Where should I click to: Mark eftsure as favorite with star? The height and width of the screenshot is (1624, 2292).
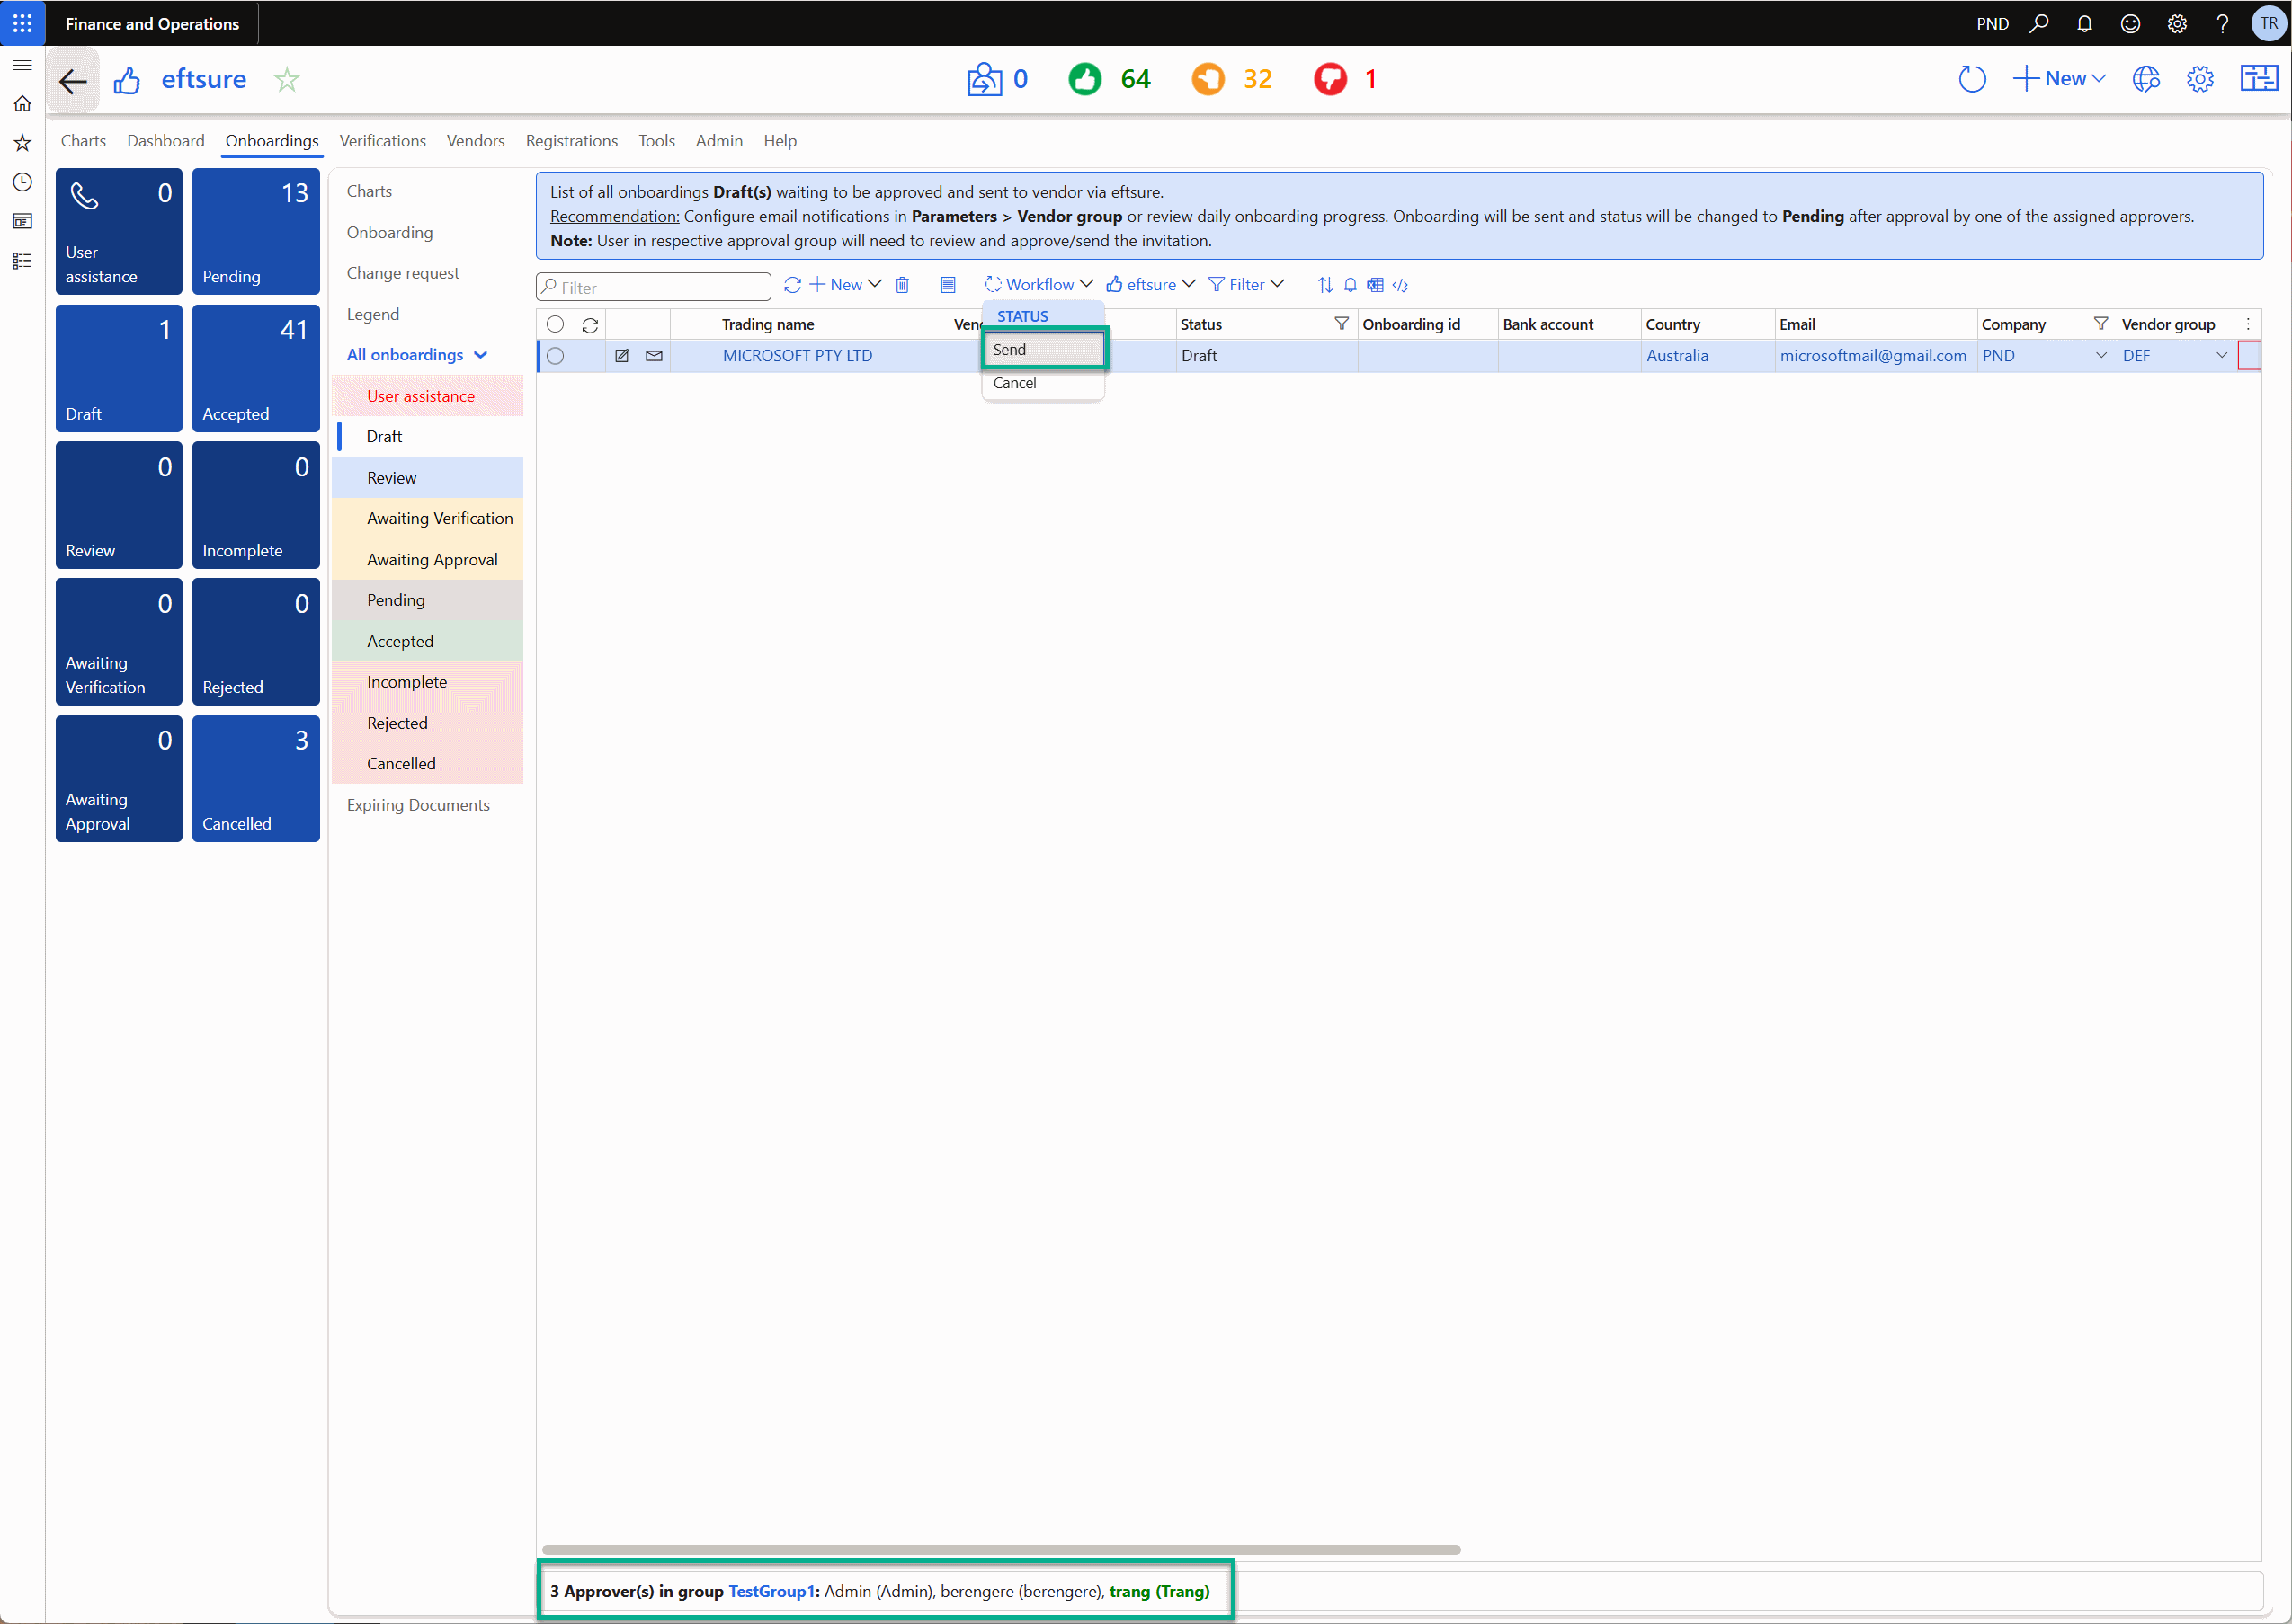click(287, 80)
